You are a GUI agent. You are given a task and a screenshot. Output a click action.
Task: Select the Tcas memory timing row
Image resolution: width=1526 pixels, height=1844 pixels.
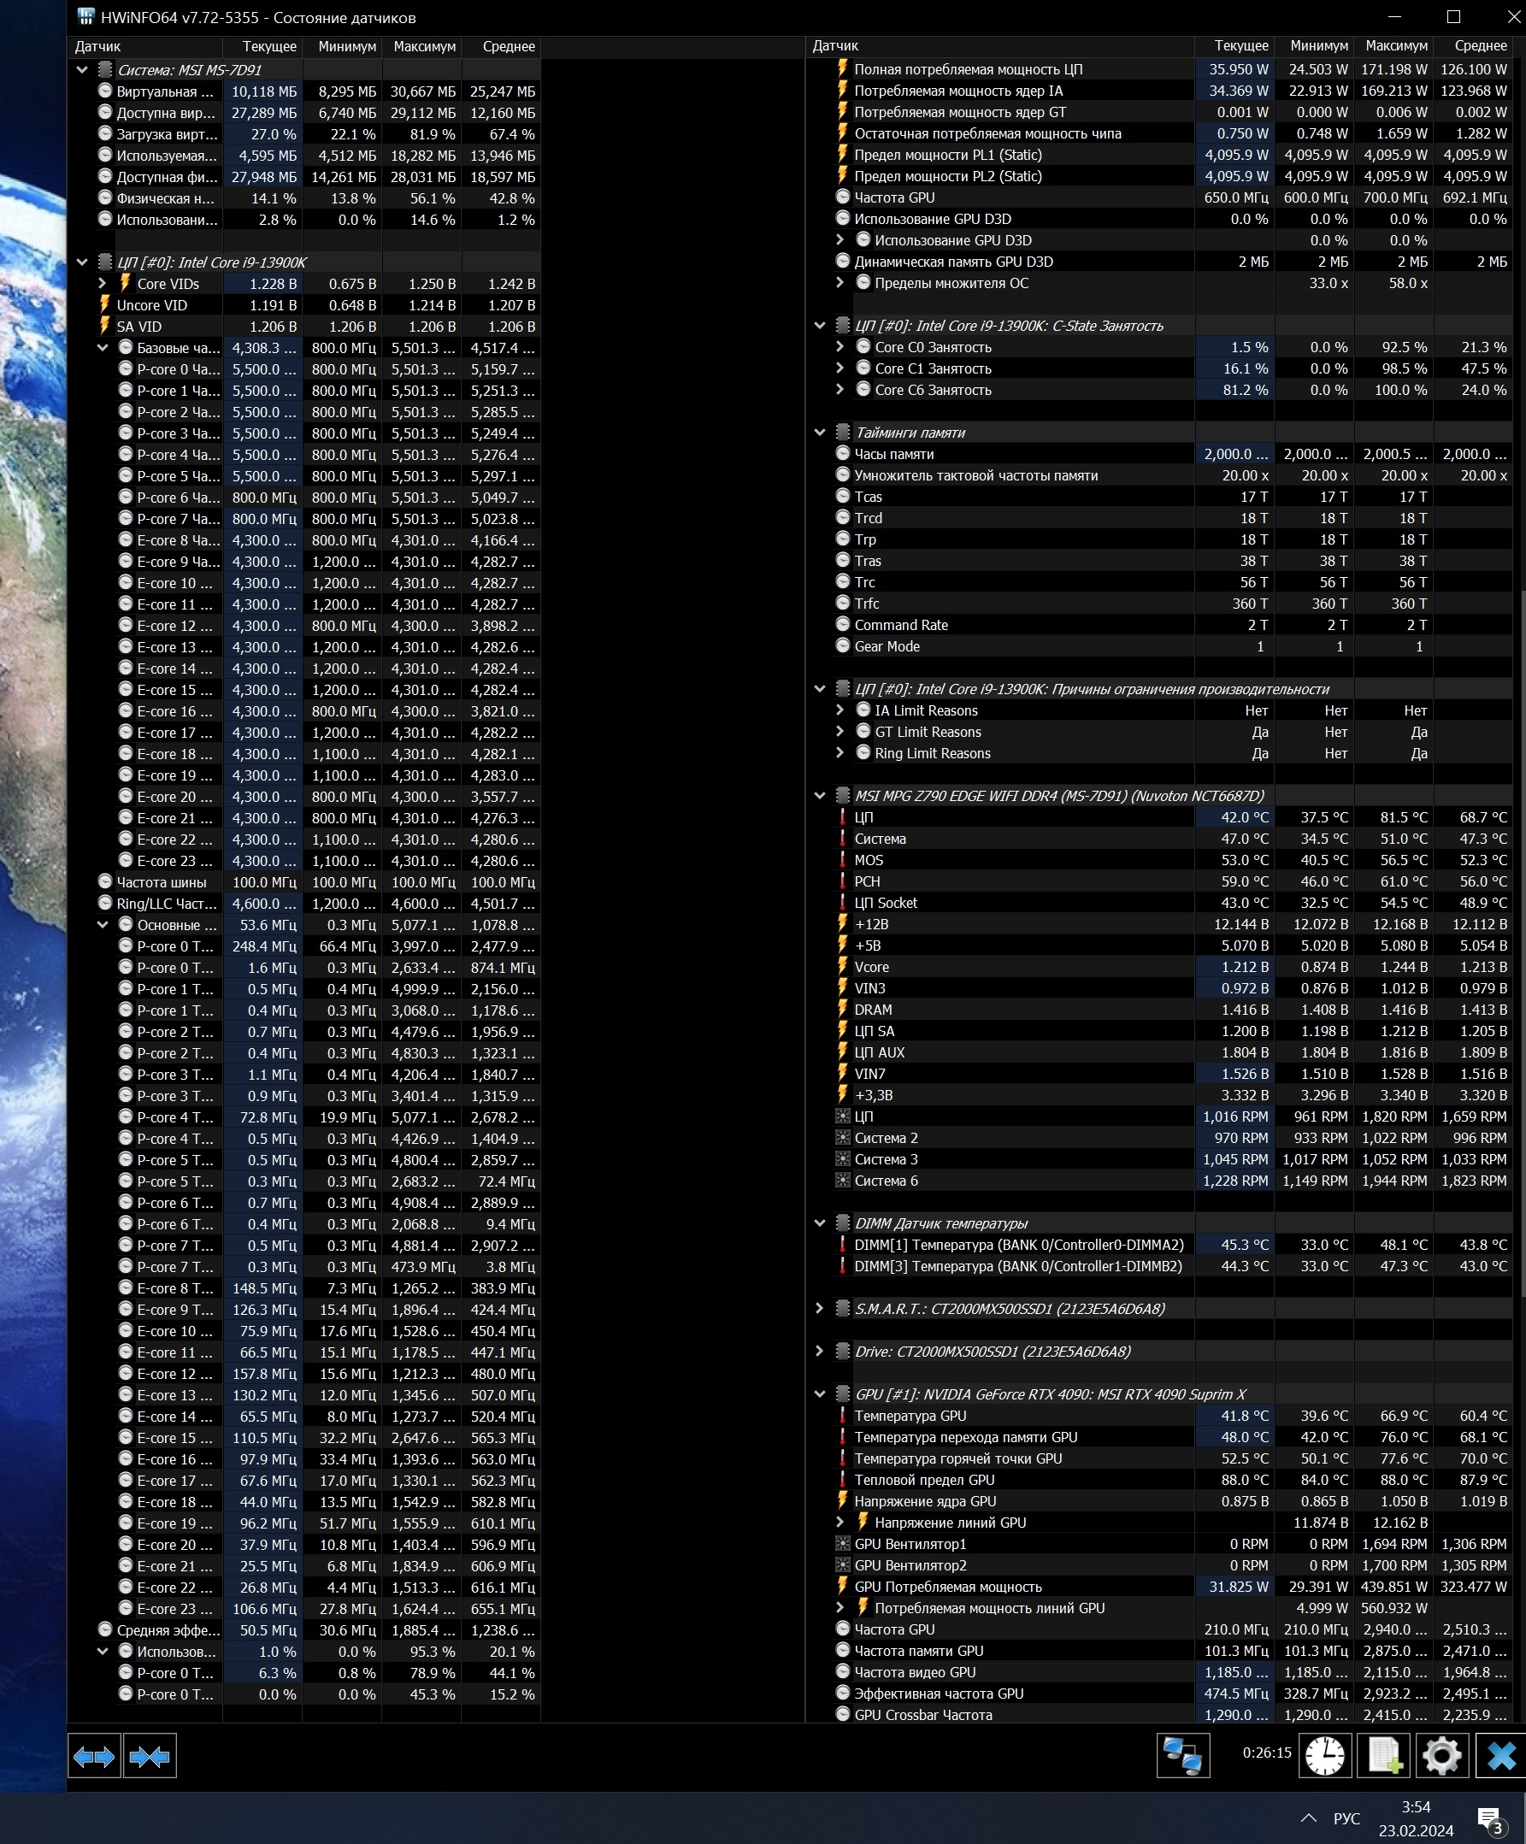1159,497
